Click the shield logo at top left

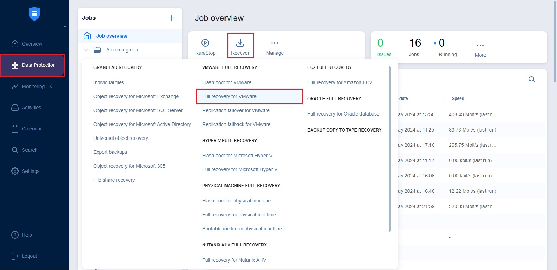coord(35,14)
